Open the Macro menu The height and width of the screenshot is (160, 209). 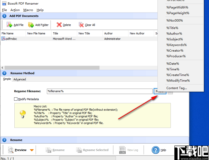28,10
